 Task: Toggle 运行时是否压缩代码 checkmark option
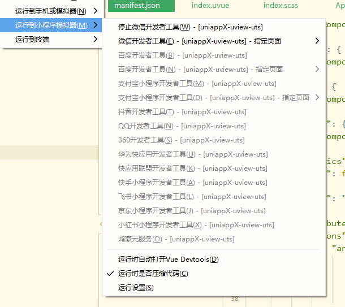coord(153,274)
